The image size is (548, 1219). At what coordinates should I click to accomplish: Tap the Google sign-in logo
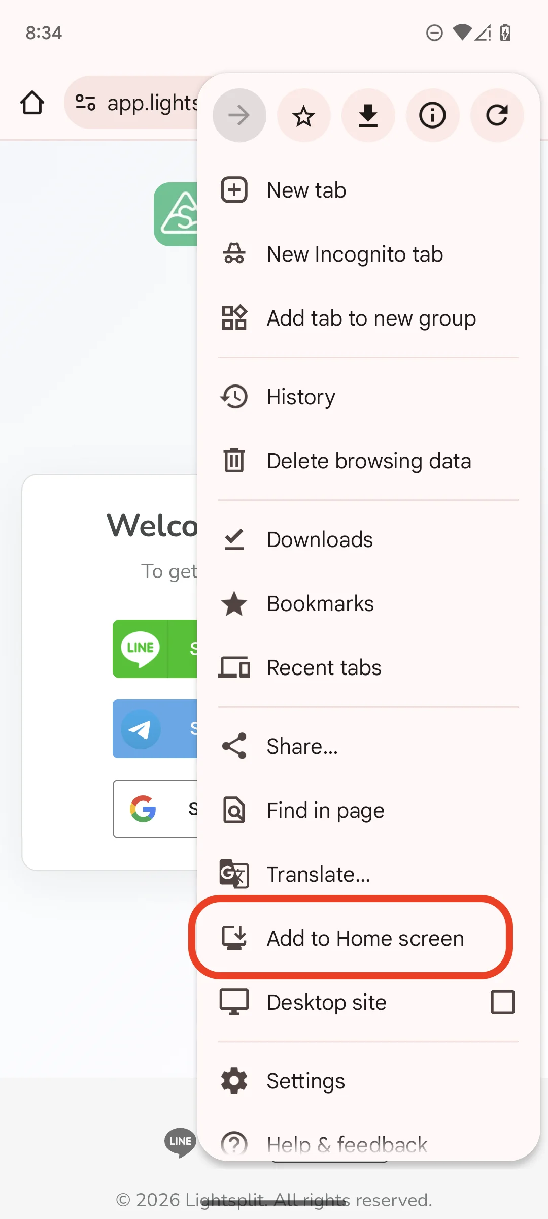[x=144, y=810]
